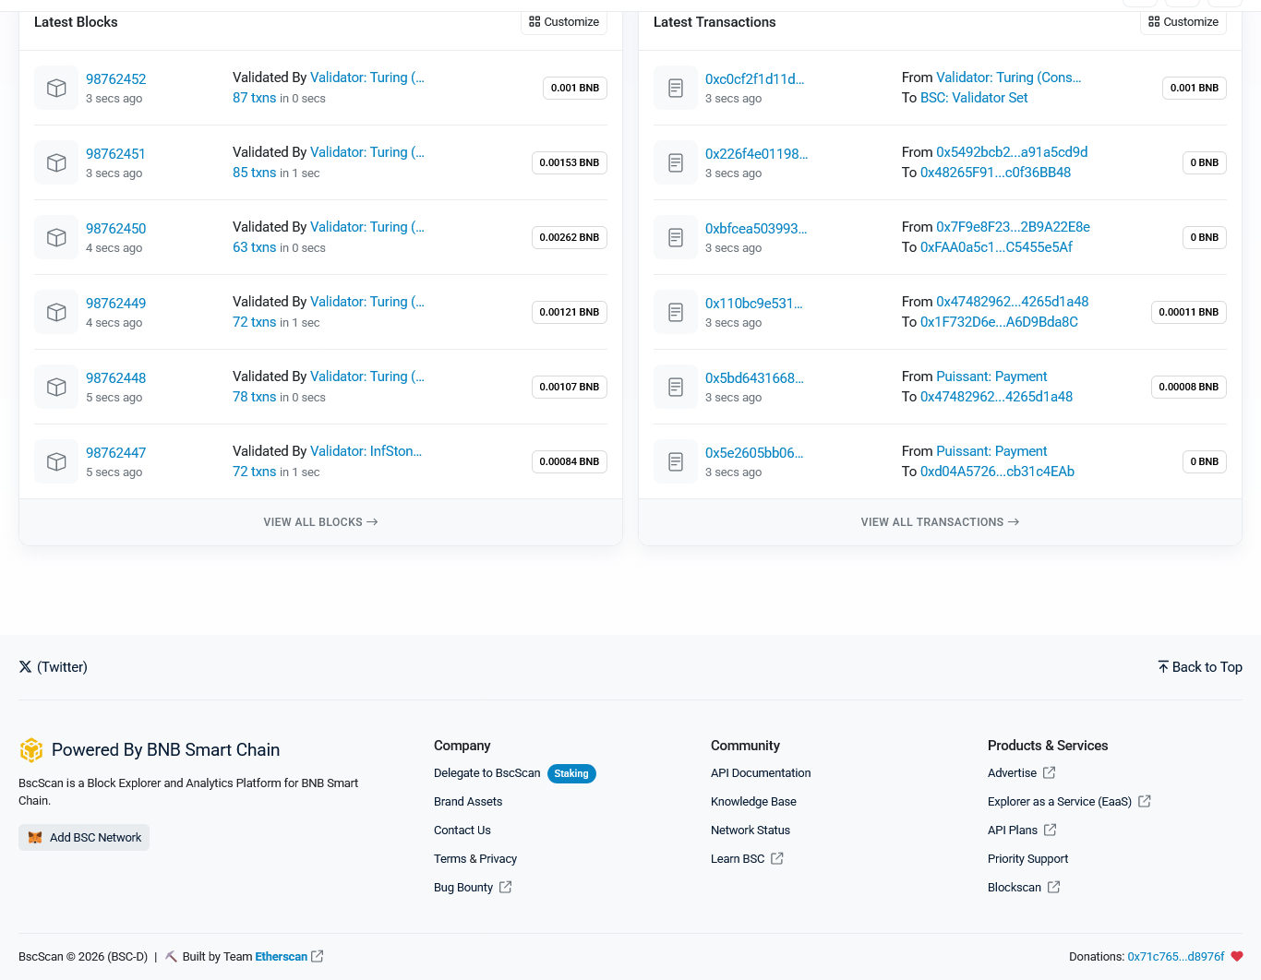
Task: Click the block icon beside block 98762448
Action: (x=56, y=387)
